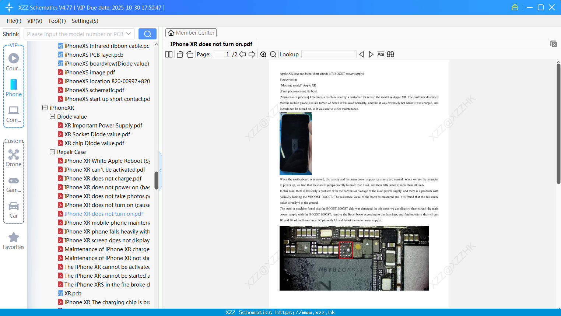Screen dimensions: 561x316
Task: Open the Drone category
Action: (14, 158)
